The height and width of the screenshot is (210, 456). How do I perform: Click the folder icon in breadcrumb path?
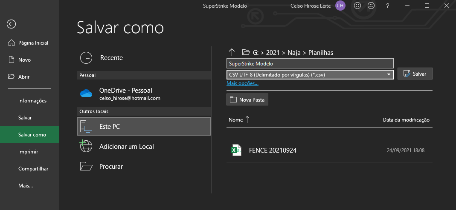246,52
